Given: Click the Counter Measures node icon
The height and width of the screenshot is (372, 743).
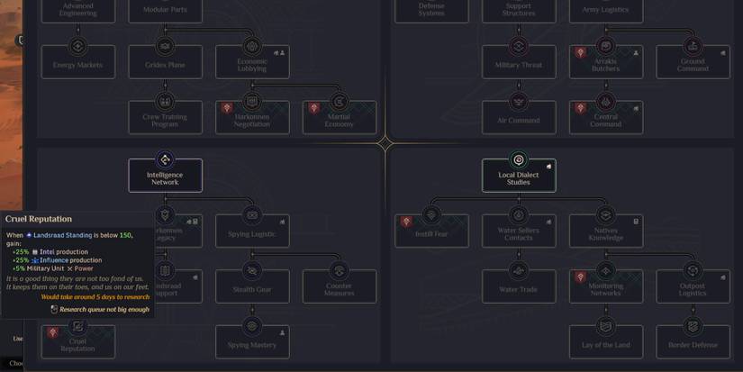Looking at the screenshot, I should [x=340, y=270].
